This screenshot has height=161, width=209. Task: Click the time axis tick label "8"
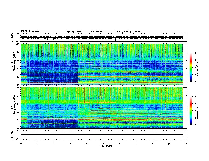click(153, 144)
